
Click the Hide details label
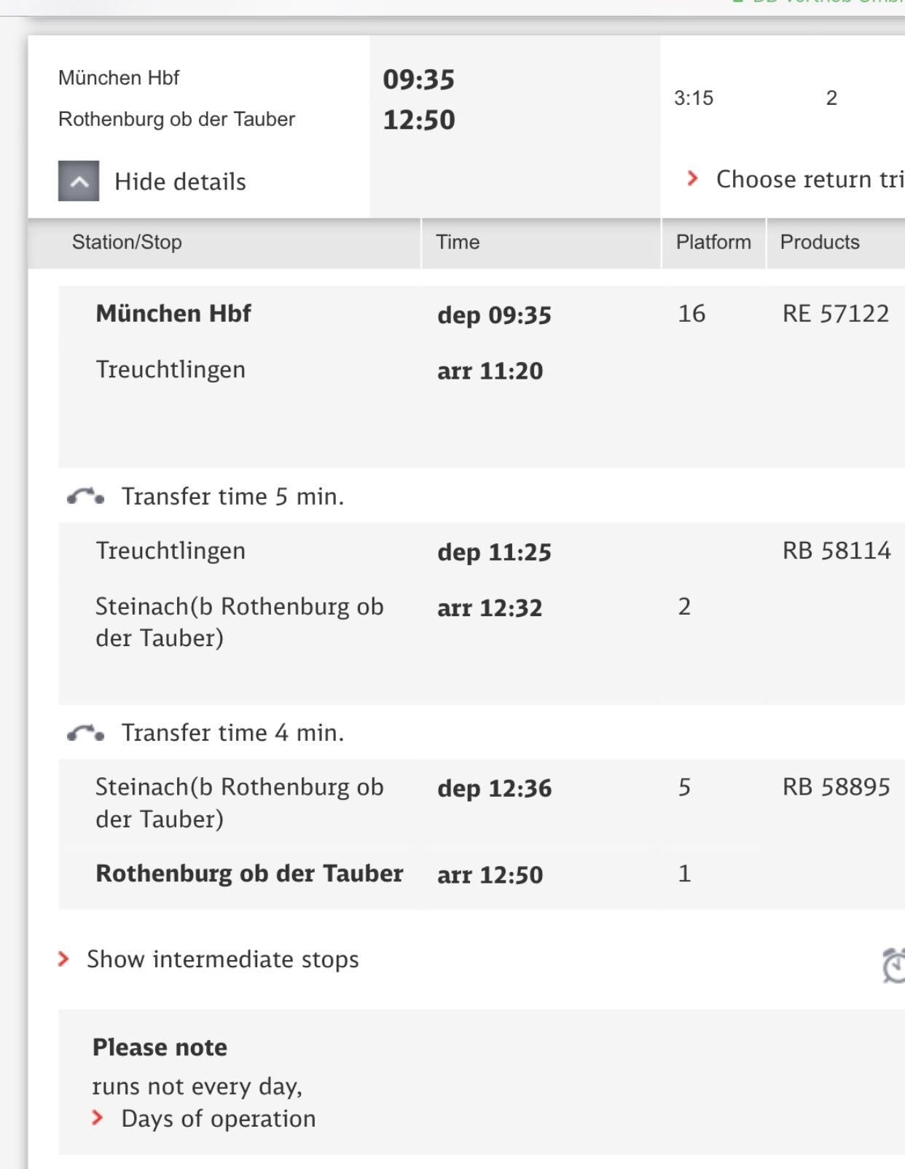point(180,181)
